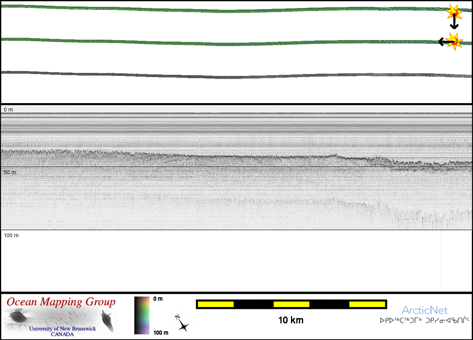Click the 0 m label beside color scale
The height and width of the screenshot is (340, 473).
[158, 299]
